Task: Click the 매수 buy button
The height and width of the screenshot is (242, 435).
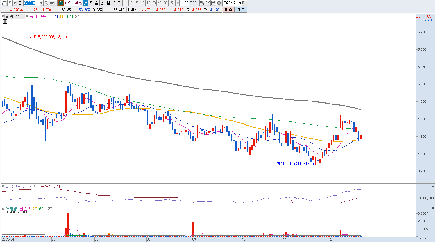Action: point(228,10)
